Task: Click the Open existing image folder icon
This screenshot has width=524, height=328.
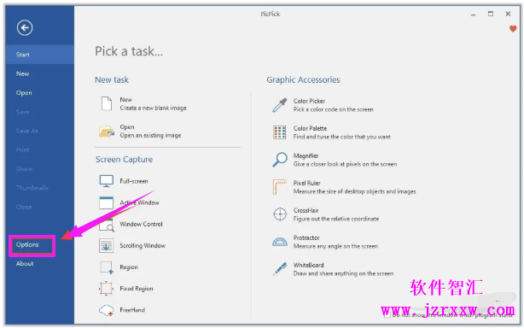Action: 107,132
